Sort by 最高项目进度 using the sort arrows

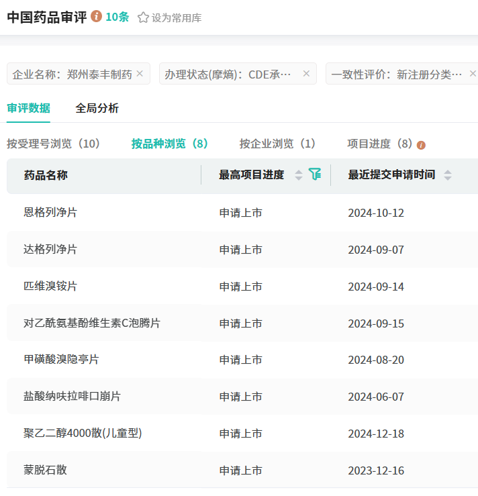[x=299, y=175]
